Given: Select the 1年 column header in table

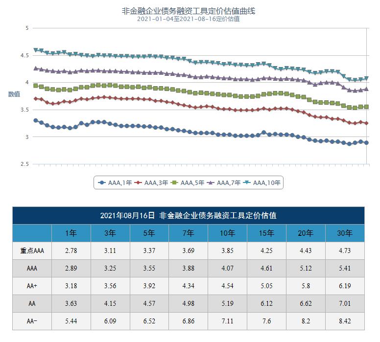Looking at the screenshot, I should coord(71,233).
